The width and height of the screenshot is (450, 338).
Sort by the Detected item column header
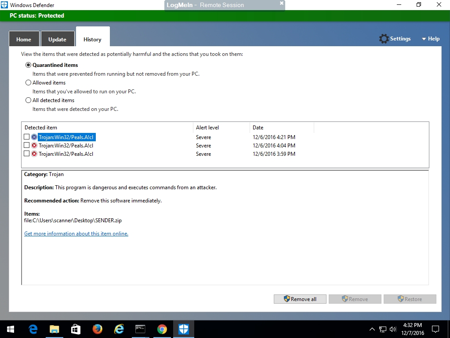point(107,128)
